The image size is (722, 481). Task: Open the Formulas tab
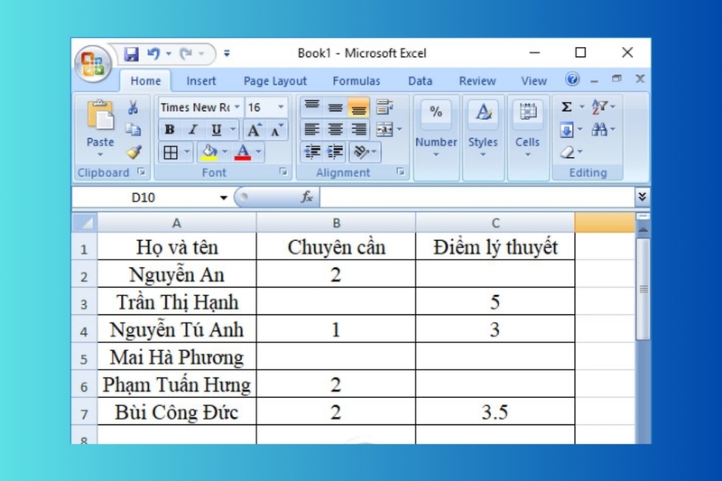pos(356,81)
